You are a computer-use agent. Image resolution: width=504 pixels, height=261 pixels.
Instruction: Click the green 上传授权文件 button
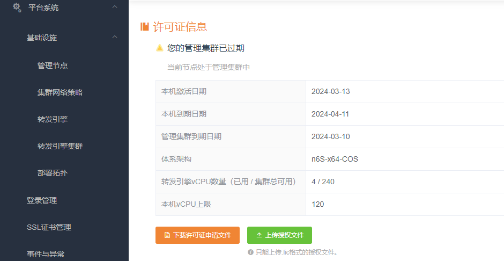click(x=279, y=235)
